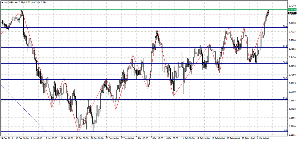Click the green 0.7324 price tag
297x141 pixels.
292,9
